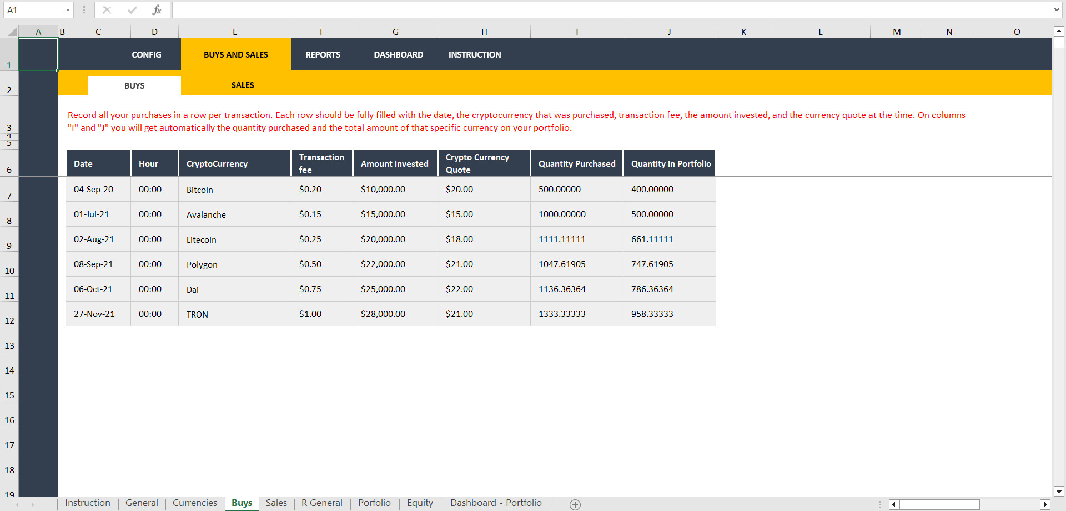Select column I header
Image resolution: width=1066 pixels, height=511 pixels.
(577, 32)
